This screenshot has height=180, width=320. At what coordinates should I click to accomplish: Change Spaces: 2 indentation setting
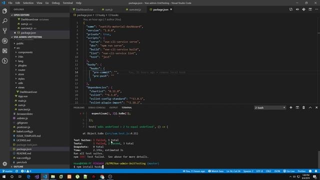coord(248,171)
